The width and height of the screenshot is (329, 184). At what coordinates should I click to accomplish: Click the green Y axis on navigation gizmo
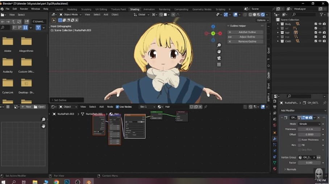(x=213, y=33)
